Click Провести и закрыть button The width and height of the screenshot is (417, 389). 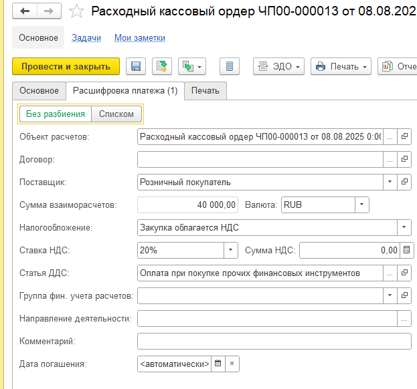[66, 66]
